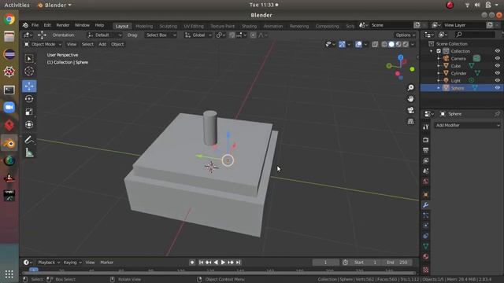Open the viewport Add menu
The image size is (504, 283).
coord(102,44)
